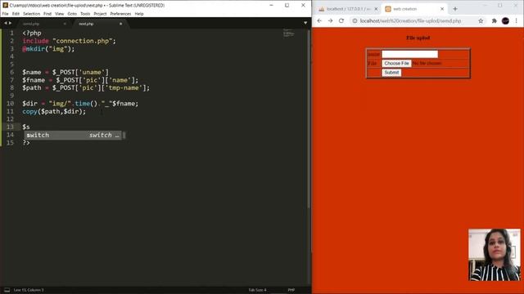Open the Tab Size 4 selector
Screen dimensions: 524x294
tap(257, 290)
